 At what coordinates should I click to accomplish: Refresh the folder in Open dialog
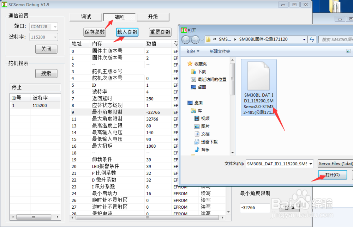[312, 39]
